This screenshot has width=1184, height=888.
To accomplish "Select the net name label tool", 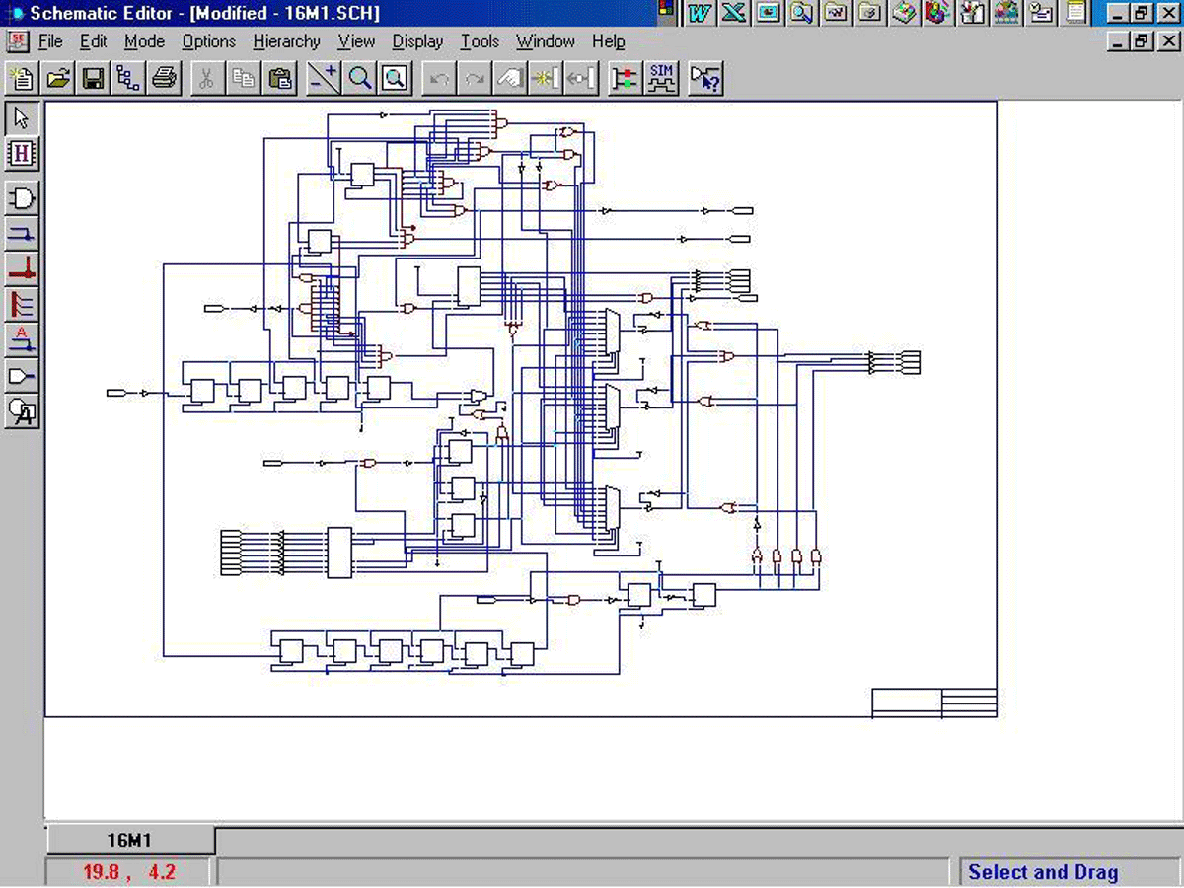I will (22, 339).
